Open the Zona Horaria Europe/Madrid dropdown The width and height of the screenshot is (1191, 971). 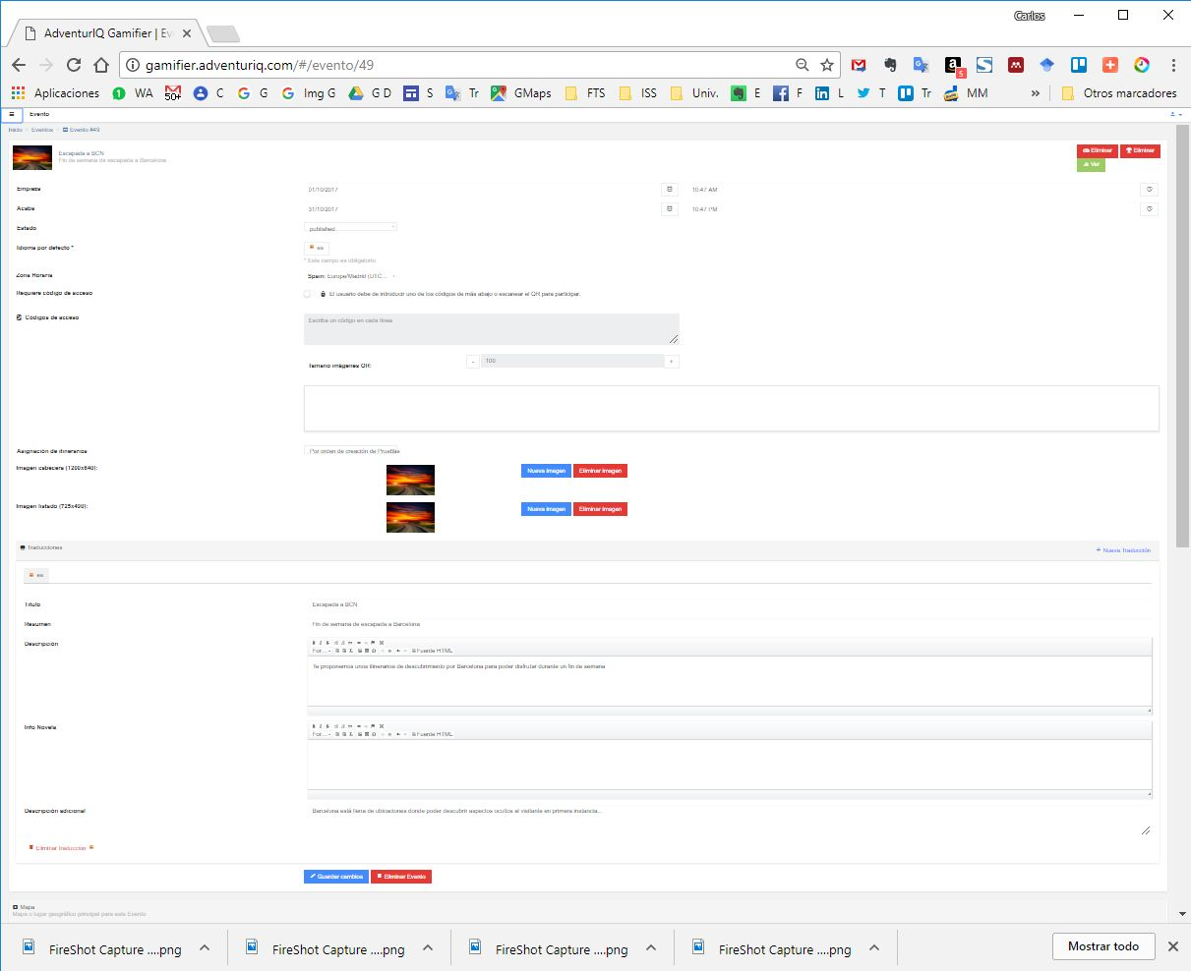click(x=351, y=276)
